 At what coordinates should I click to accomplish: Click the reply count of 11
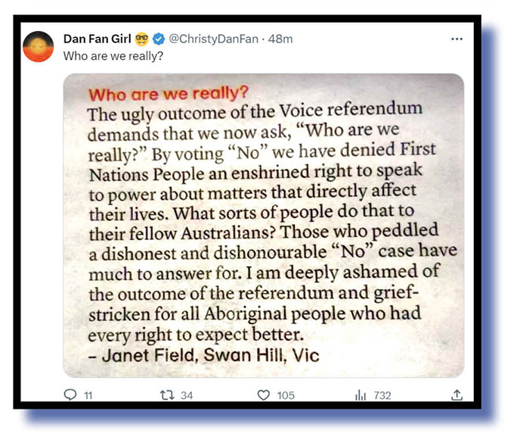(89, 395)
